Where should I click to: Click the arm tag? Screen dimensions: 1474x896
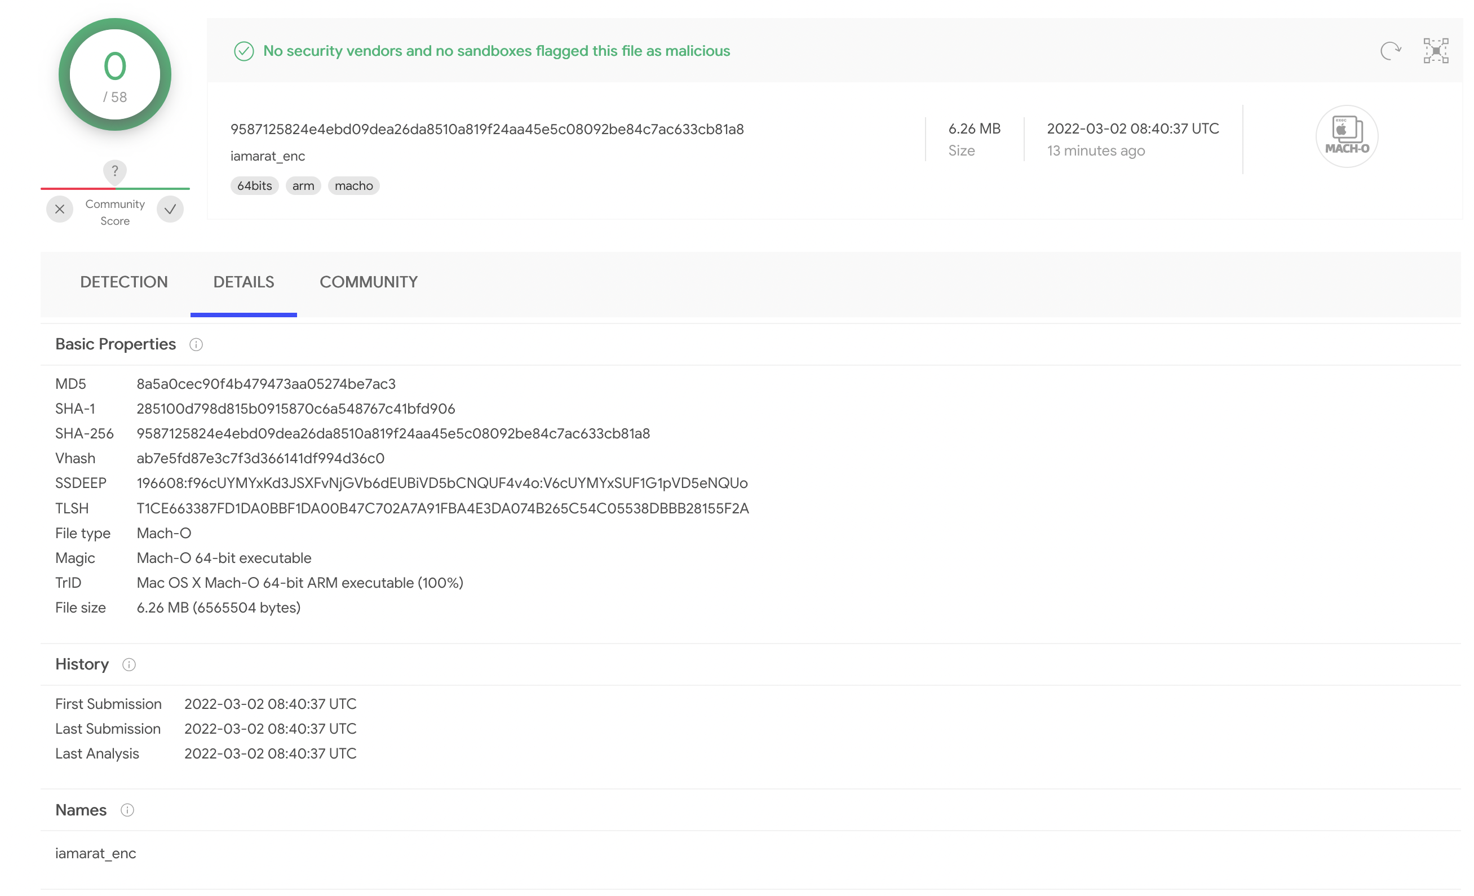coord(303,186)
